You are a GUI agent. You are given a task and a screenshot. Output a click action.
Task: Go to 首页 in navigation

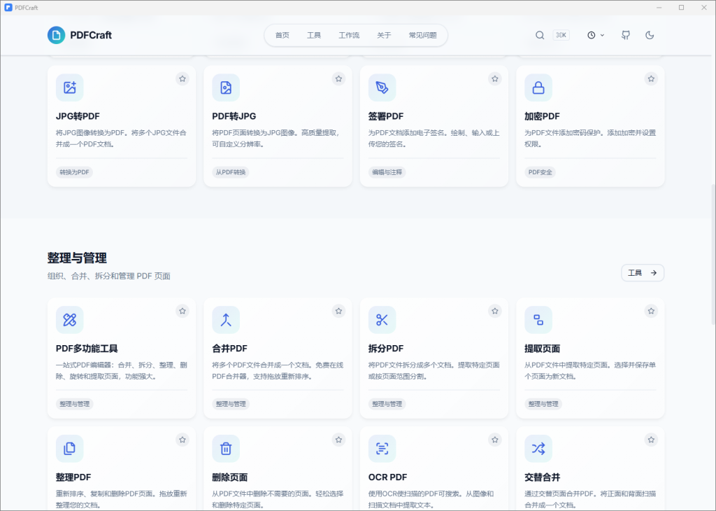[282, 35]
